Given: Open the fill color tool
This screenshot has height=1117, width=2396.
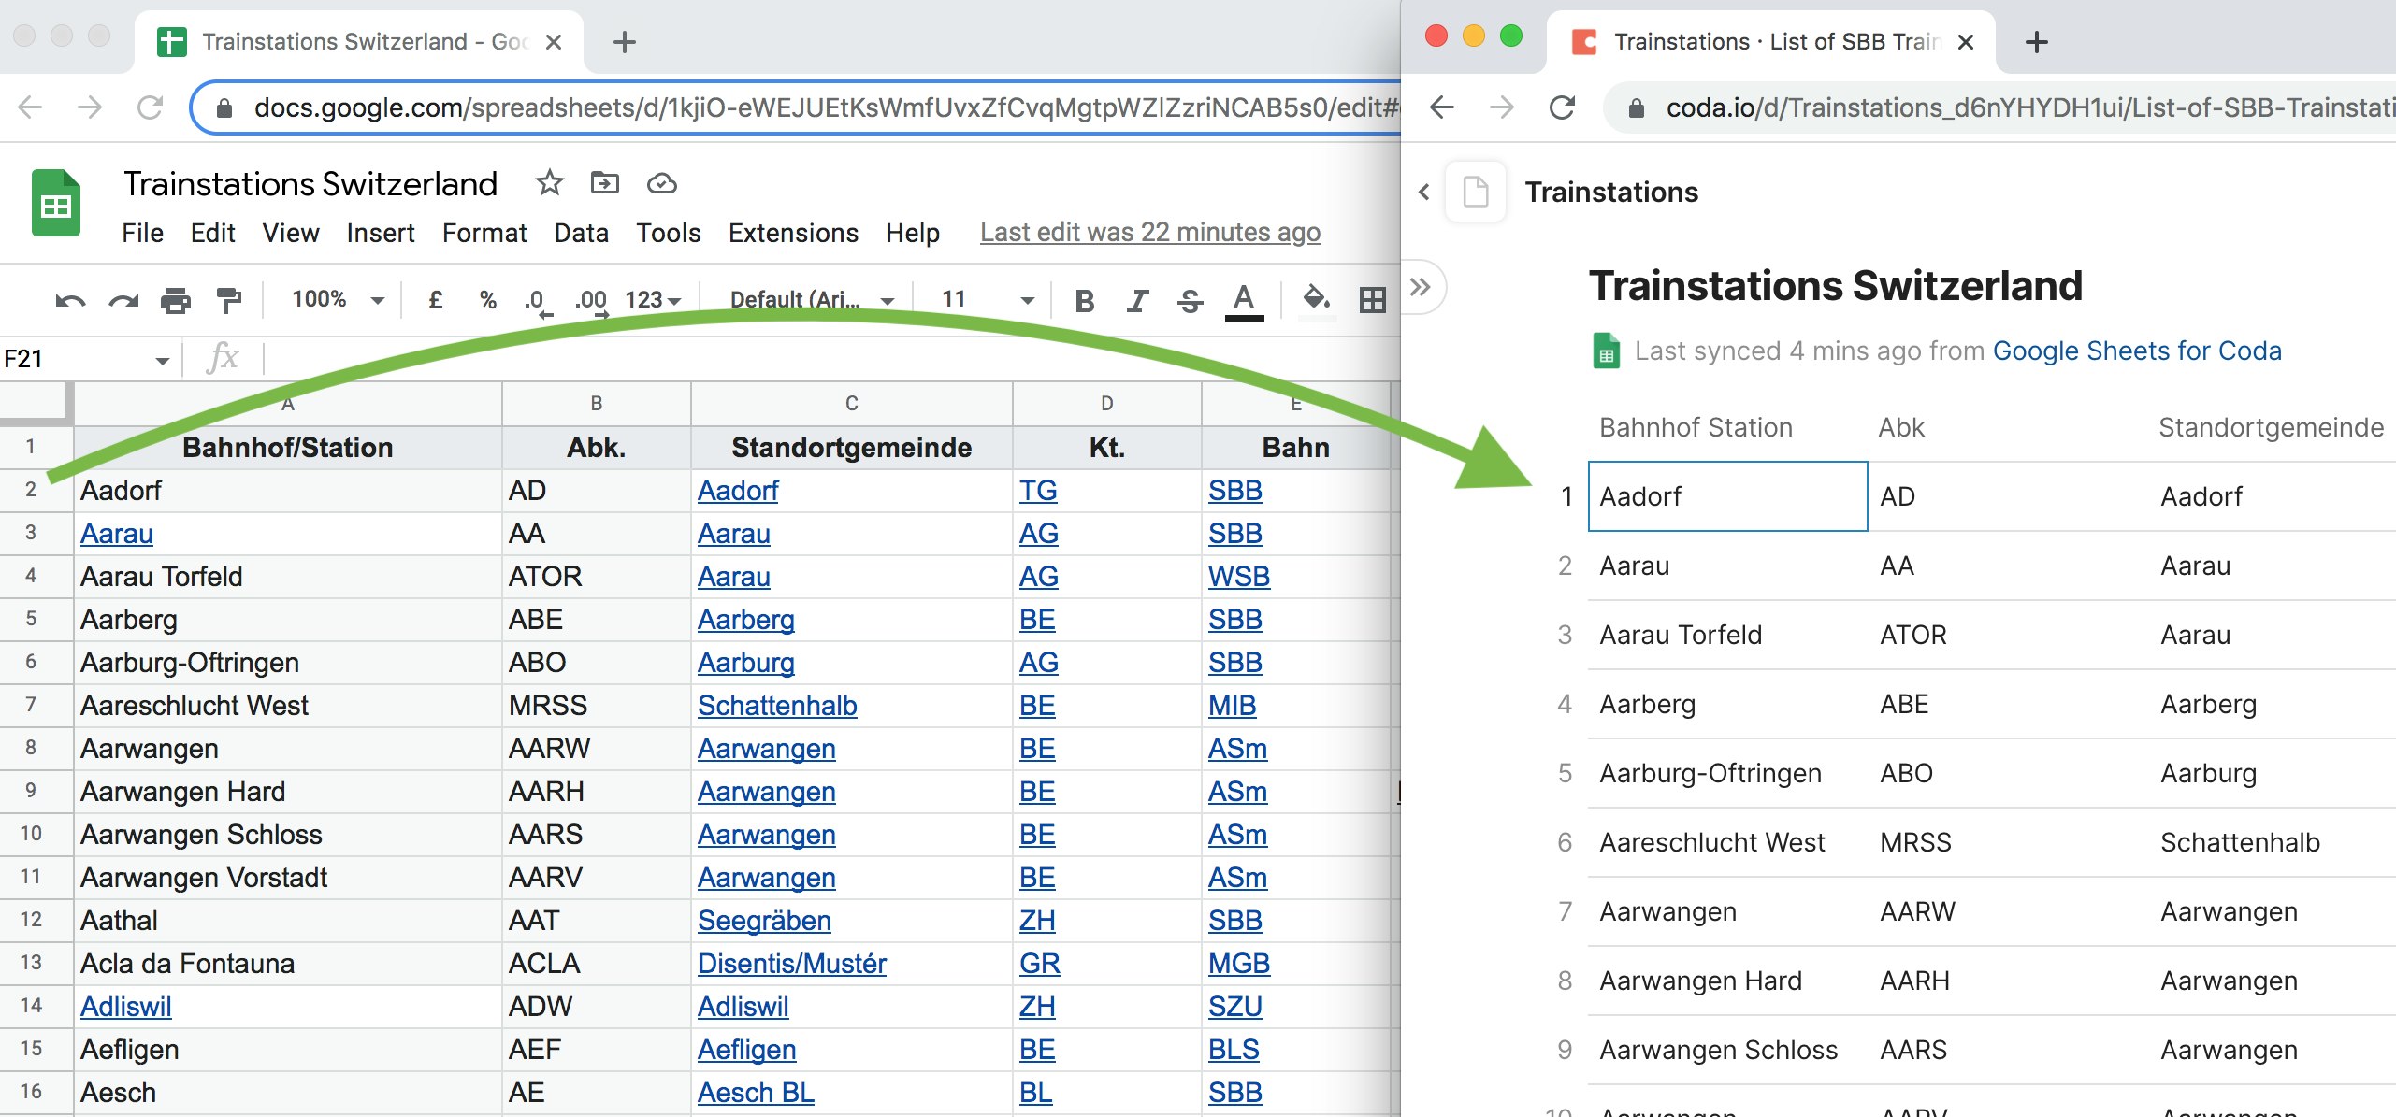Looking at the screenshot, I should [1316, 299].
